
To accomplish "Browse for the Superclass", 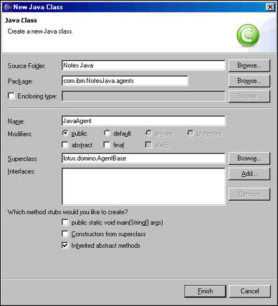I will pos(249,159).
